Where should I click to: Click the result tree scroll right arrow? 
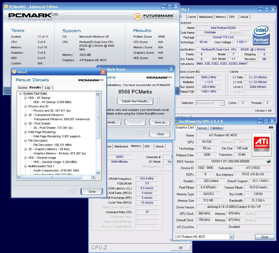[94, 177]
